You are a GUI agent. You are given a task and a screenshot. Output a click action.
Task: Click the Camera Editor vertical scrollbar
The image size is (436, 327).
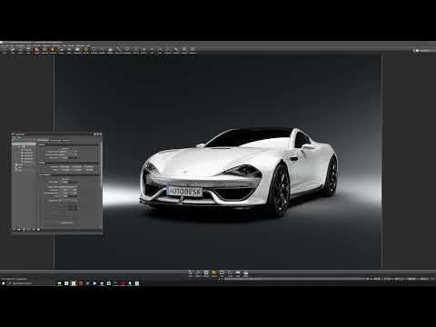pyautogui.click(x=101, y=165)
